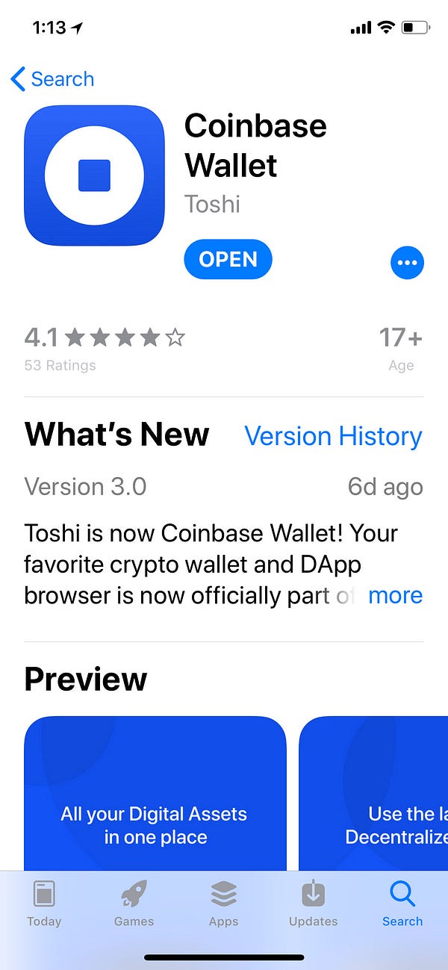Viewport: 448px width, 970px height.
Task: Expand description with the more link
Action: click(x=395, y=595)
